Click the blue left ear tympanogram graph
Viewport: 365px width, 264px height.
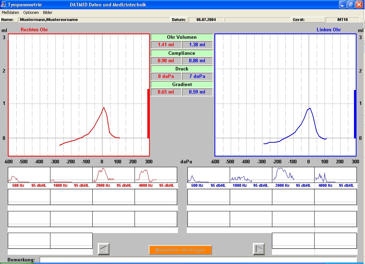tap(285, 95)
